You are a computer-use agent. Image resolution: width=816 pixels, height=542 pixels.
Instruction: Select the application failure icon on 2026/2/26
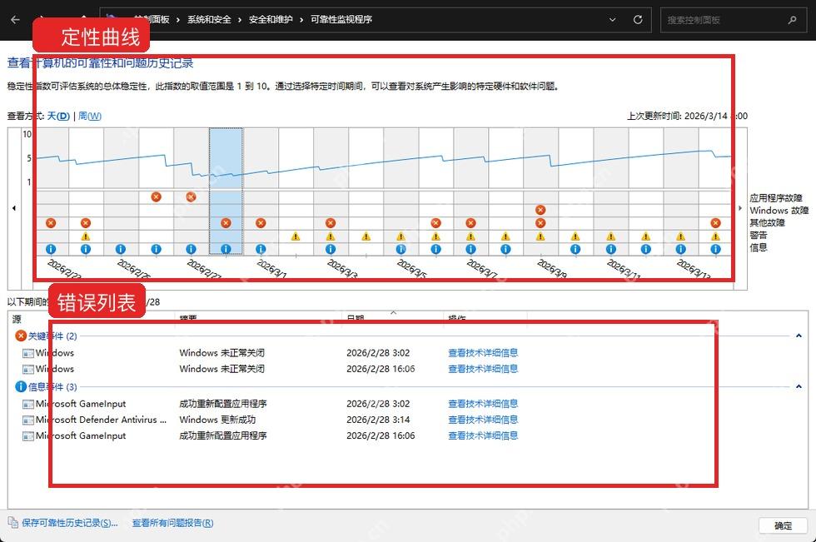pos(157,196)
